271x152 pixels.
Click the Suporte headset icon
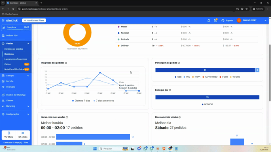point(223,20)
